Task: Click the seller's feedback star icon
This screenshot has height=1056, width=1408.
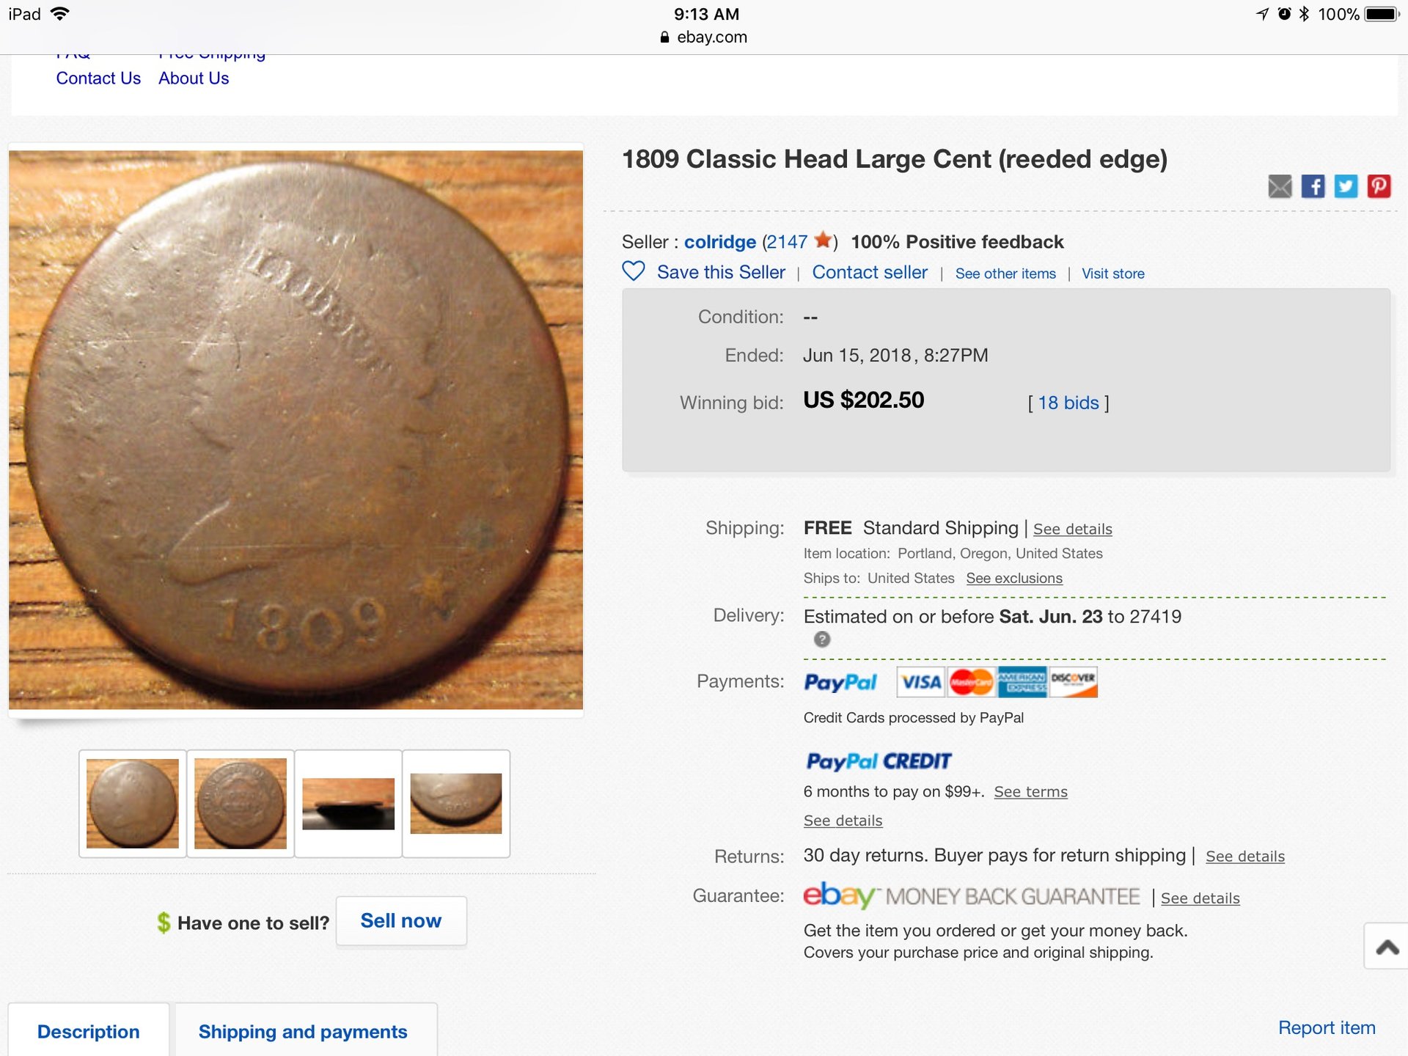Action: [823, 241]
